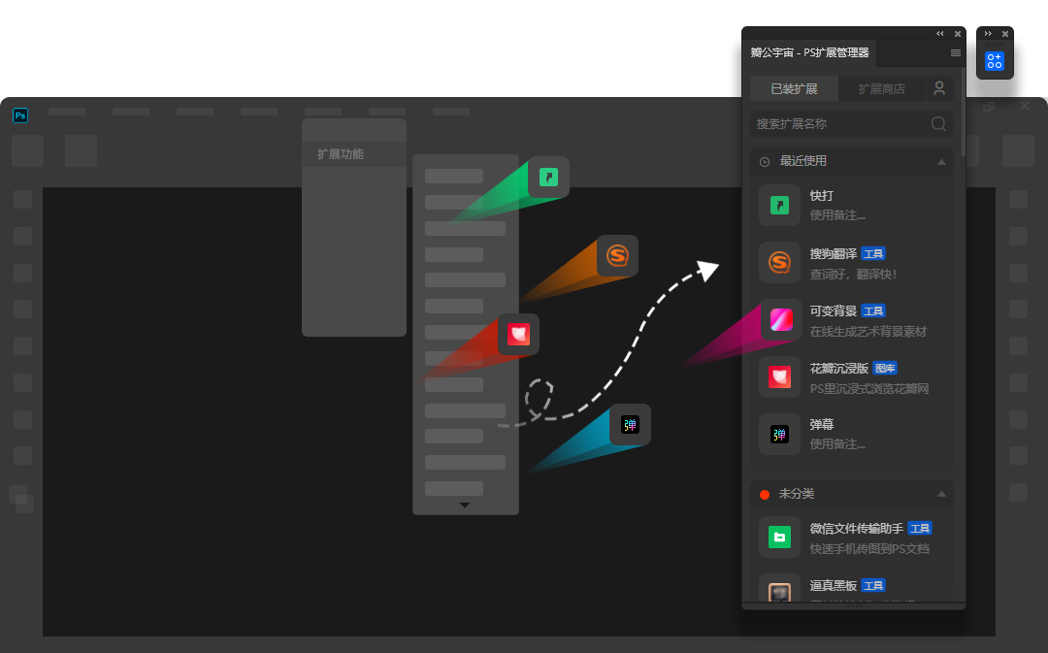Screen dimensions: 1048x653
Task: Click the red category dot beside 未分类
Action: click(765, 494)
